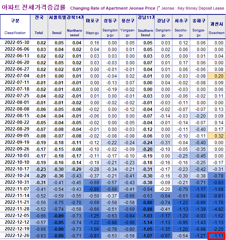Screen dimensions: 226x240
Task: Click the page title 아파트 전세가격증감률
Action: pos(34,7)
